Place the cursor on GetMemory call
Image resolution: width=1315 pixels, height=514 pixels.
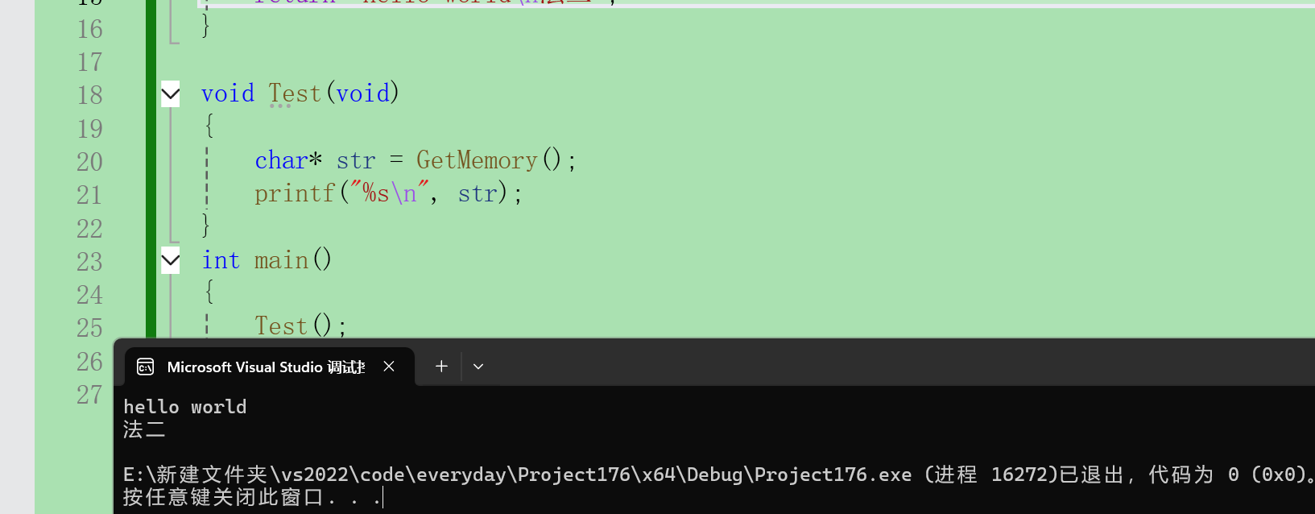[477, 160]
